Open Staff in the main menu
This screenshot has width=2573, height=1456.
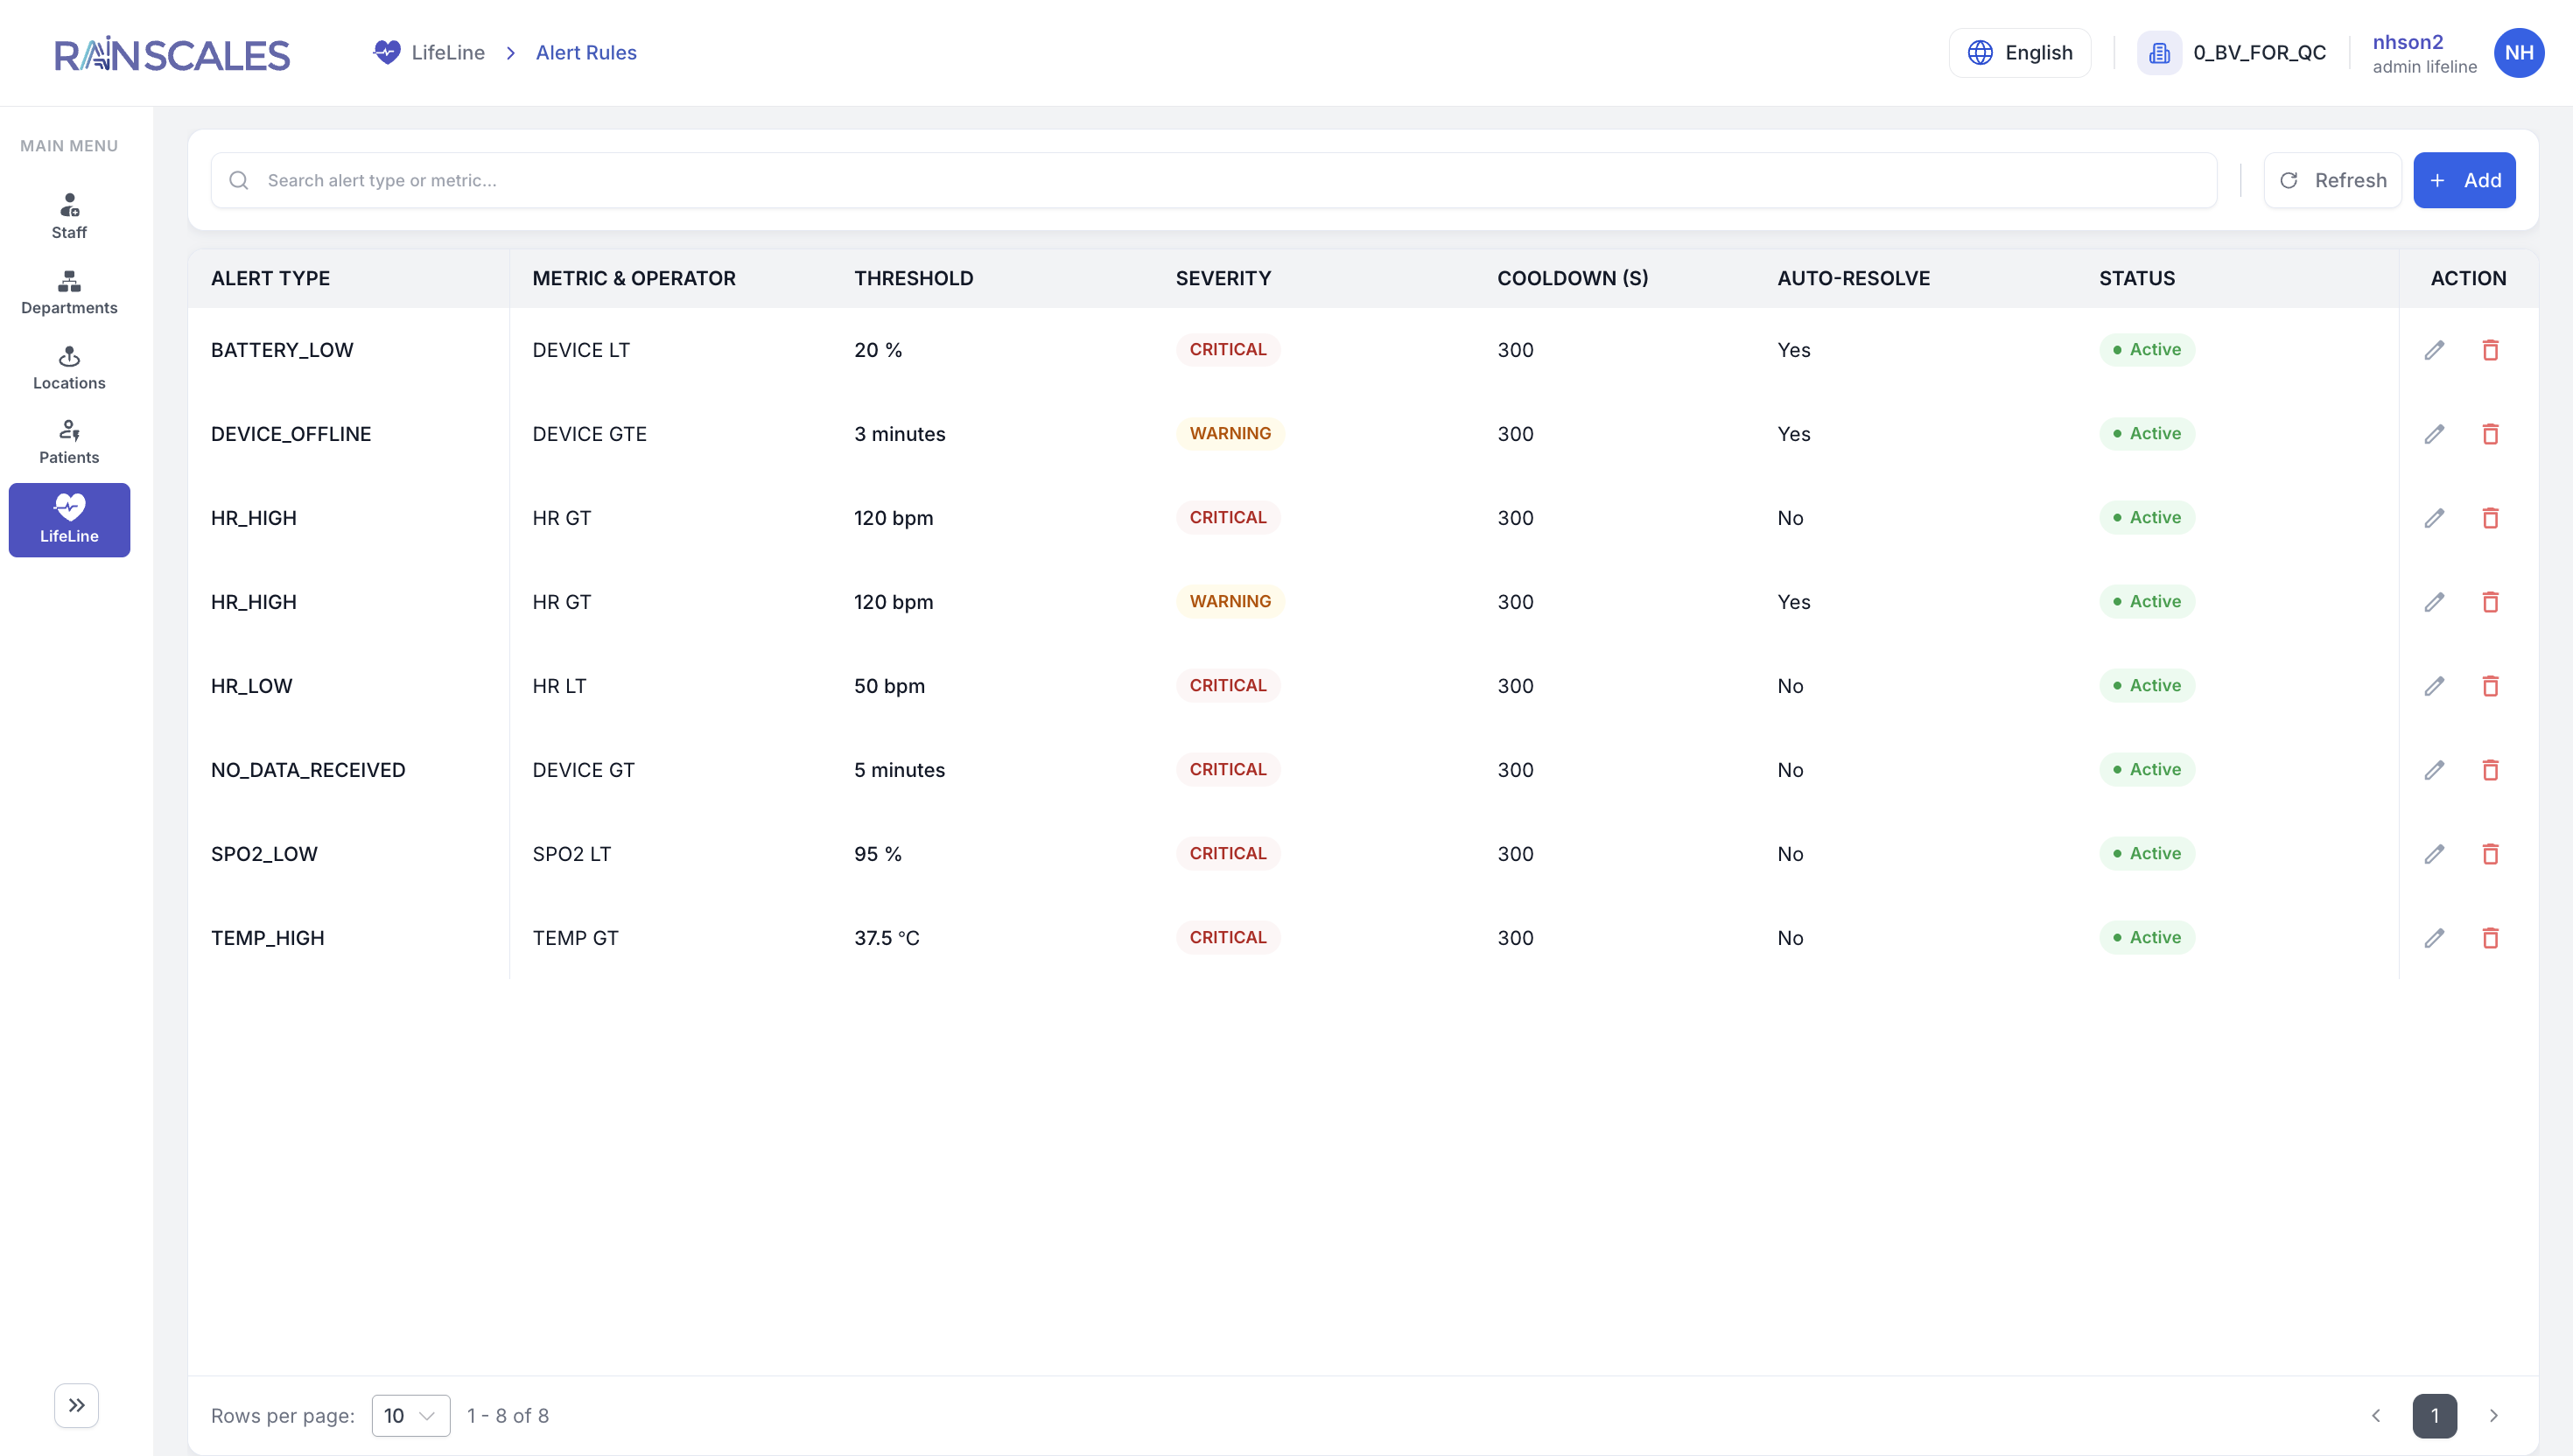(69, 216)
